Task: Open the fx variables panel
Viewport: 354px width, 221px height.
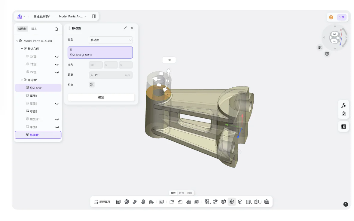Action: tap(343, 105)
